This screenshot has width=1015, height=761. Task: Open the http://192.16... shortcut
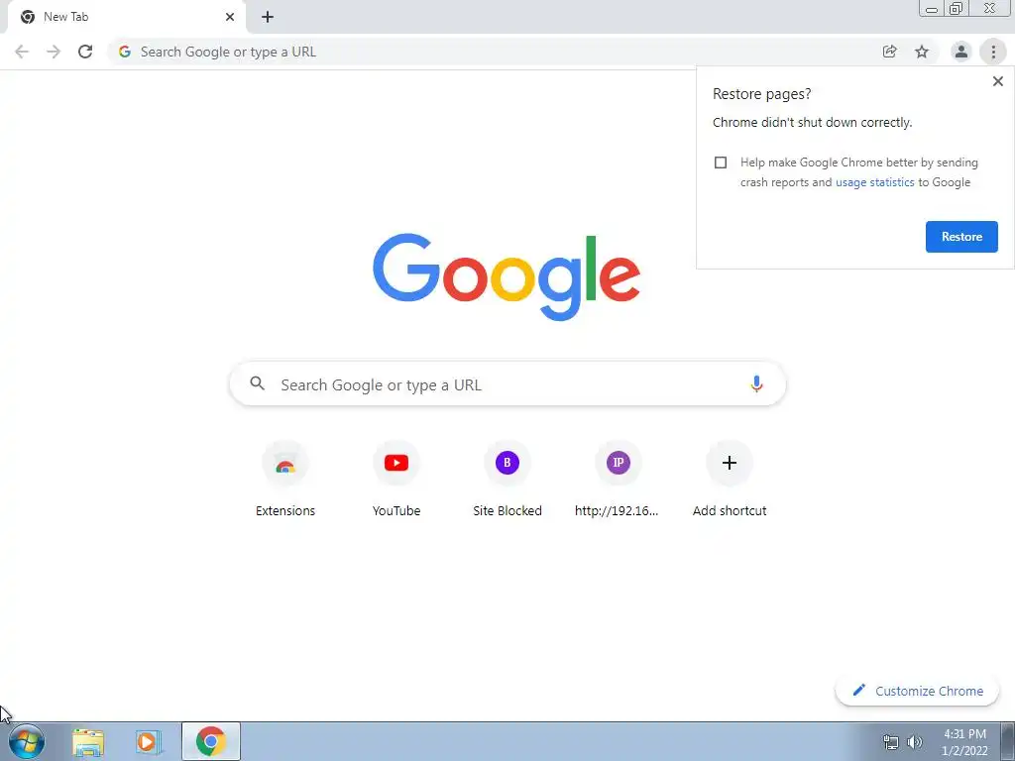click(618, 479)
